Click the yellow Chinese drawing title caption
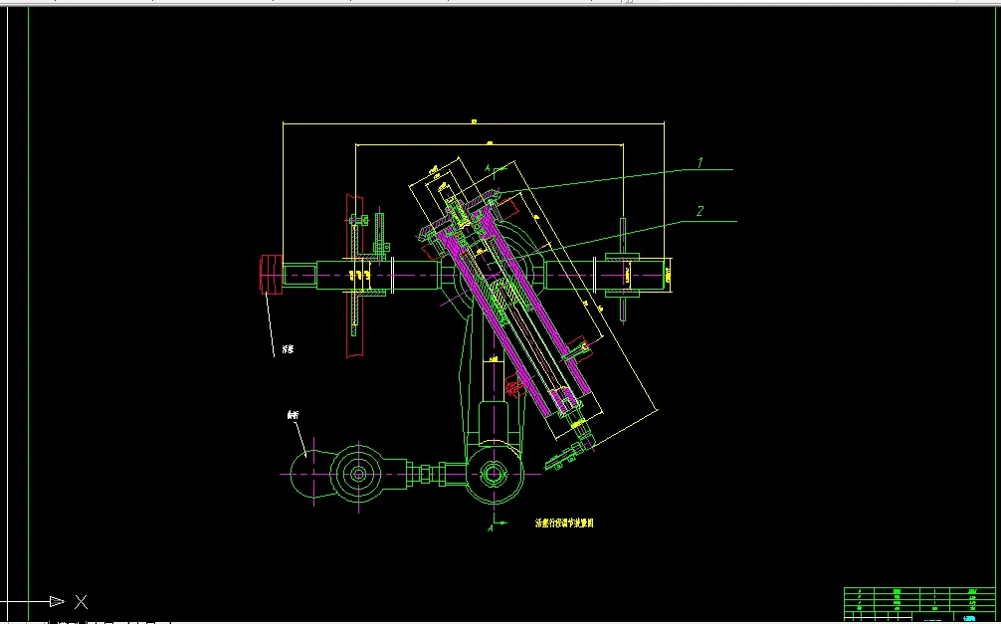This screenshot has height=624, width=1001. click(564, 523)
